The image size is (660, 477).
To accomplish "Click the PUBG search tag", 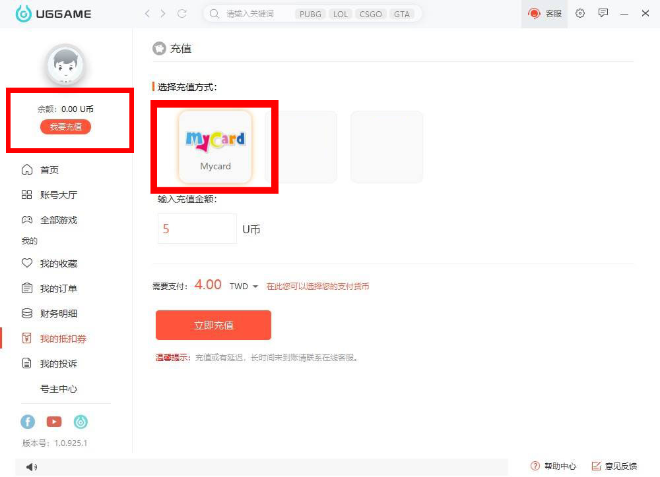I will click(x=310, y=14).
